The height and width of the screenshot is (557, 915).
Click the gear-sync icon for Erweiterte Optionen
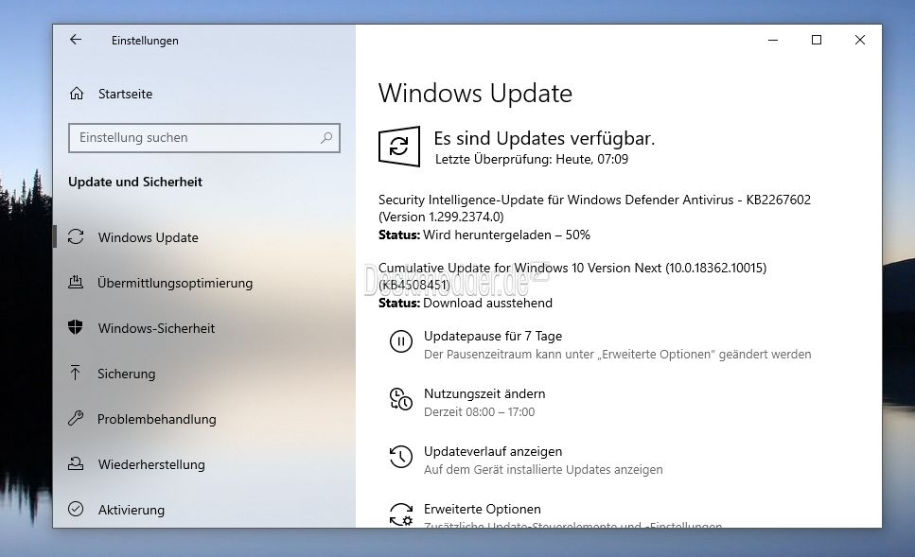[401, 514]
